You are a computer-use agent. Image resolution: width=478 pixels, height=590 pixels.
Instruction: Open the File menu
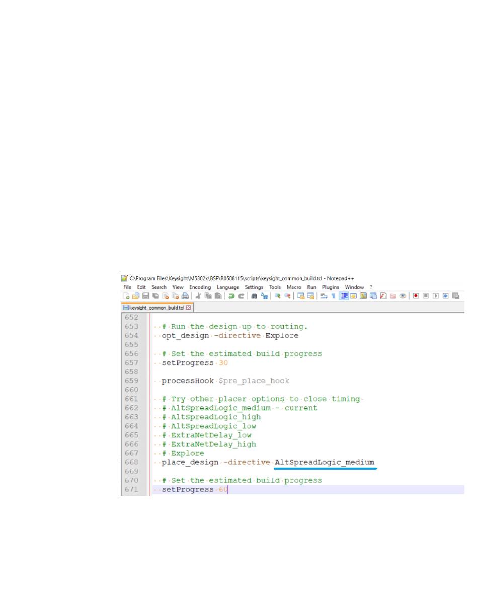127,287
